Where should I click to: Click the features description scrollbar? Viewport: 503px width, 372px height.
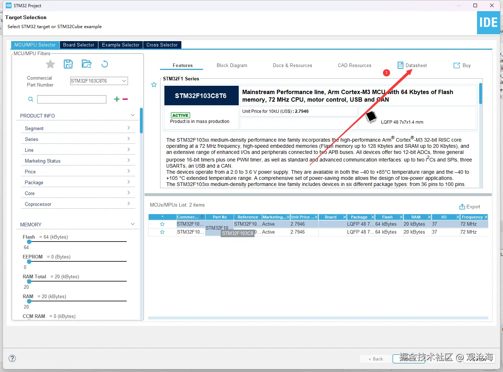pyautogui.click(x=480, y=94)
